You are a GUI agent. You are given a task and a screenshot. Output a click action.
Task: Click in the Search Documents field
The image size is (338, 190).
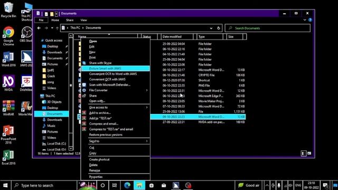click(268, 28)
